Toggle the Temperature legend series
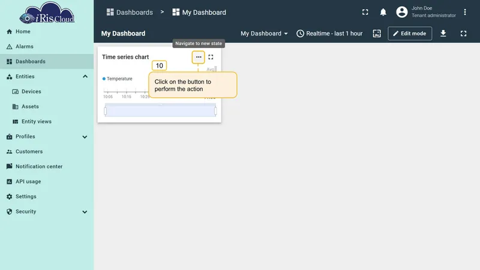 pyautogui.click(x=117, y=79)
